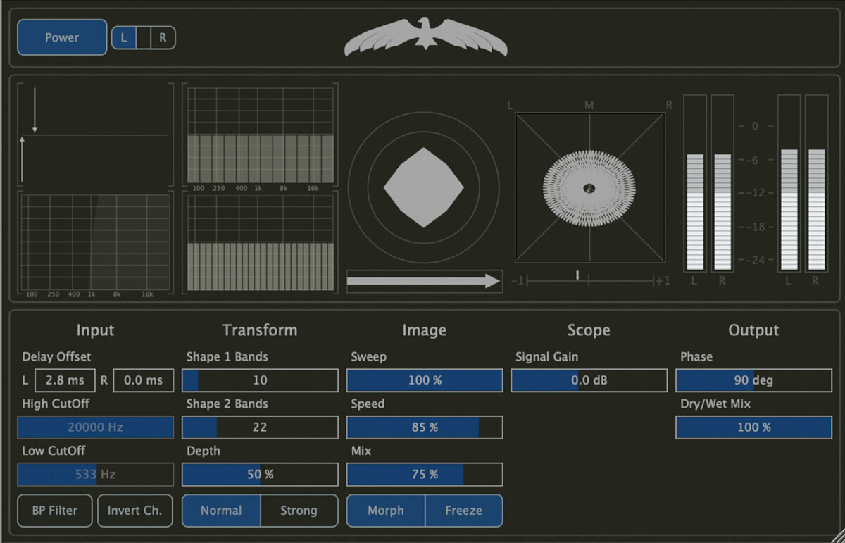This screenshot has height=543, width=845.
Task: Click the eagle logo at top
Action: click(x=425, y=38)
